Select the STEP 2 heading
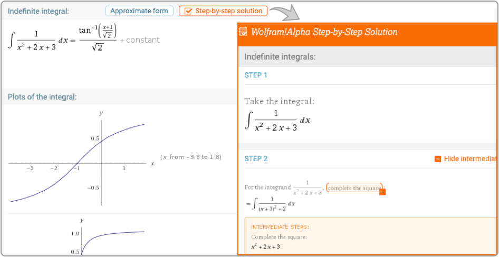The image size is (499, 257). tap(256, 159)
